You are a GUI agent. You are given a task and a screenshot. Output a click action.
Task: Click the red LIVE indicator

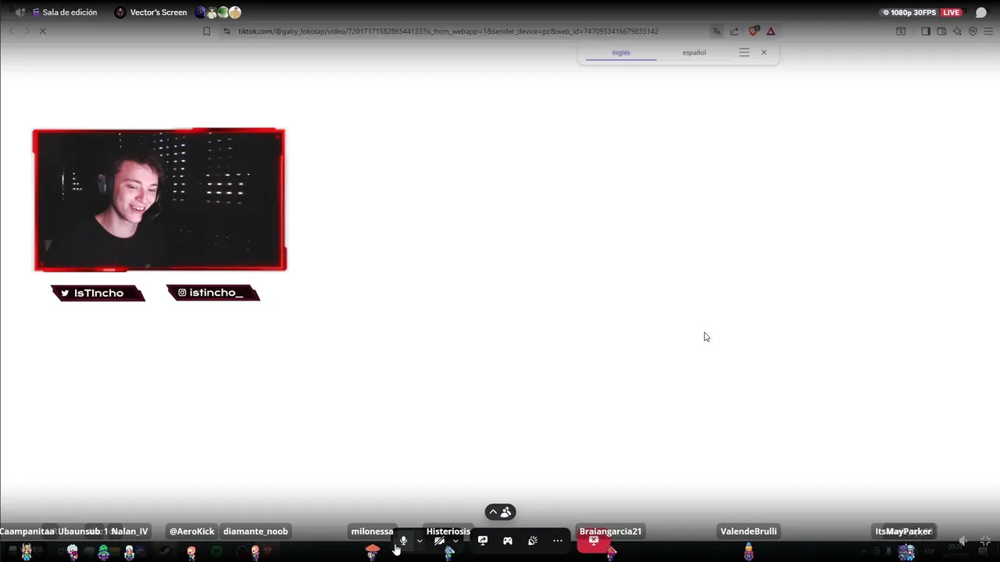coord(951,12)
